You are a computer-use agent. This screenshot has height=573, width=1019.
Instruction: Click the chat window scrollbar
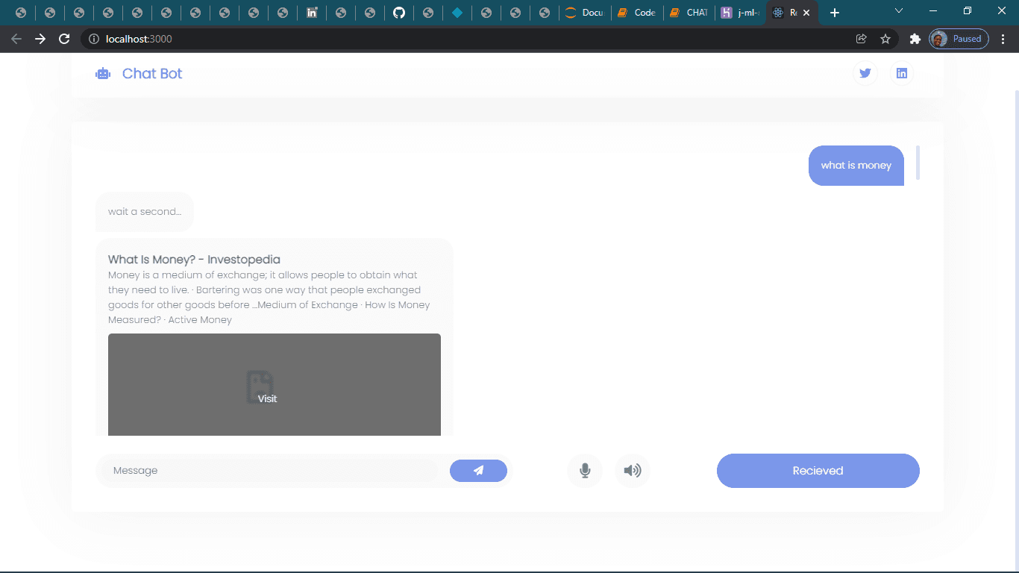coord(918,163)
